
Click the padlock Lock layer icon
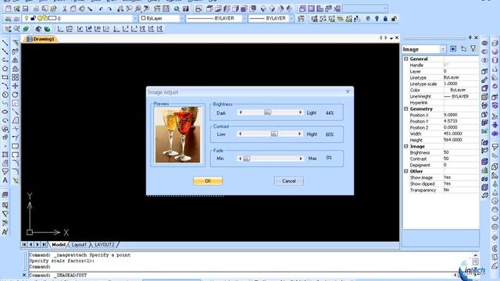tap(385, 19)
